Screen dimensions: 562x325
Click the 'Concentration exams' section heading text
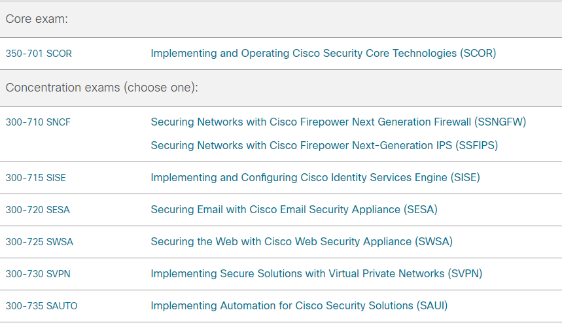pos(62,88)
